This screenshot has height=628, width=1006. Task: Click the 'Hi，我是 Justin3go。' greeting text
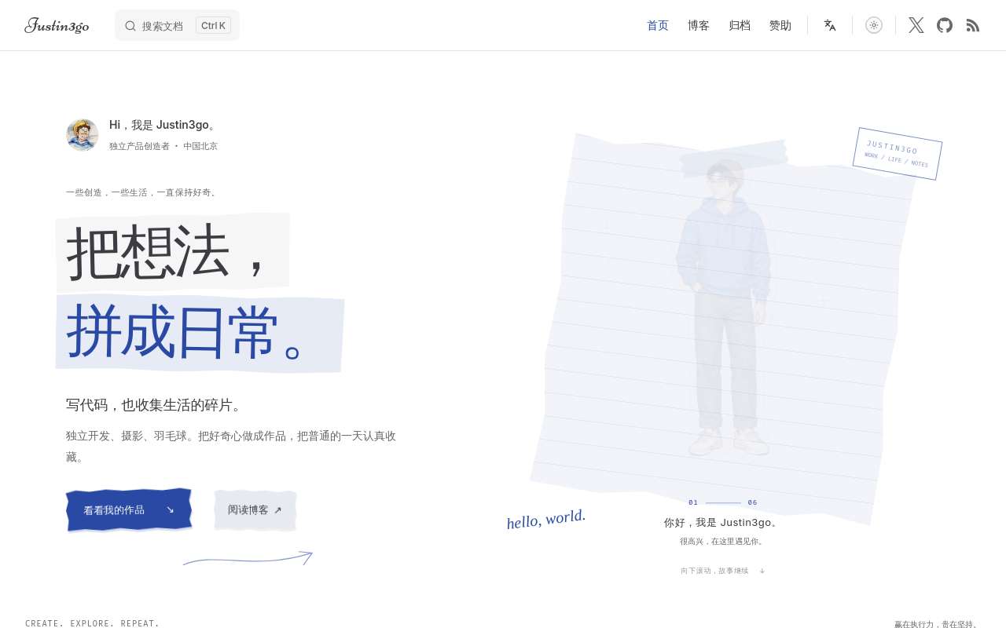pos(163,125)
